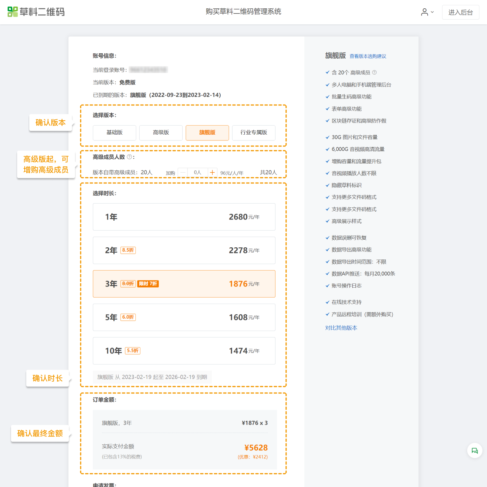Click the 区块链存证和高级防作假 feature item
This screenshot has width=487, height=487.
tap(356, 121)
